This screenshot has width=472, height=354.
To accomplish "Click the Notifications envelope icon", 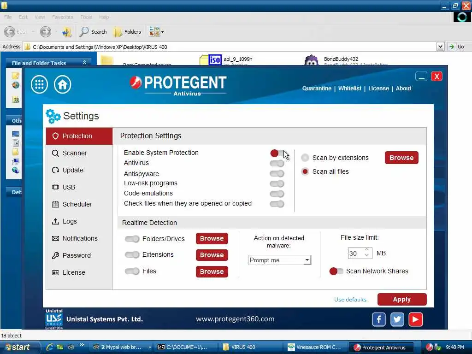I will (55, 238).
